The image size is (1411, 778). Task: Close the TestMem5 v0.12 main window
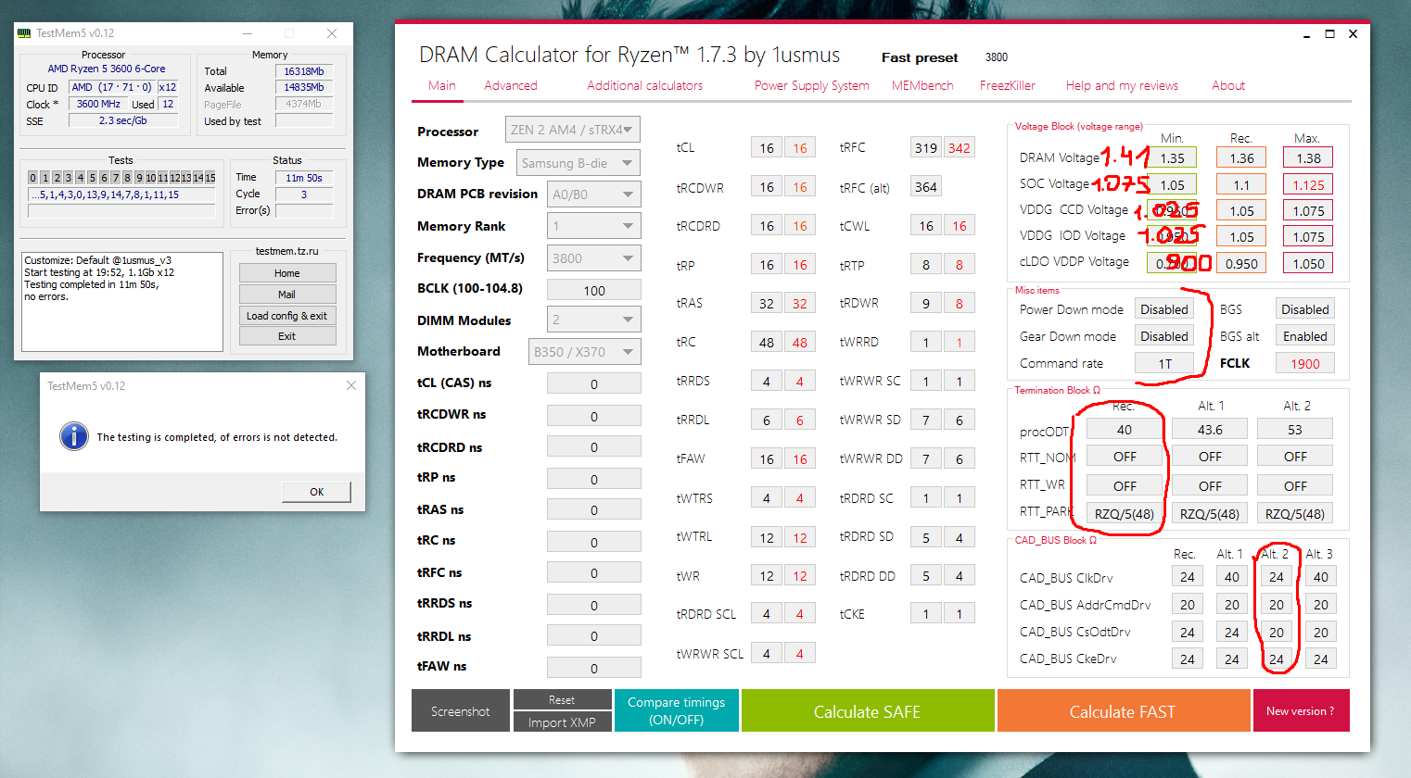click(332, 33)
